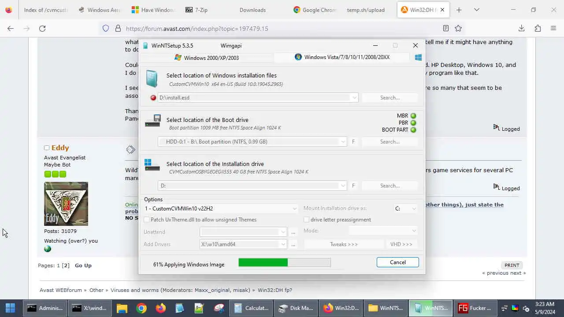This screenshot has width=564, height=317.
Task: Open the Tweaks >>> button
Action: [x=344, y=244]
